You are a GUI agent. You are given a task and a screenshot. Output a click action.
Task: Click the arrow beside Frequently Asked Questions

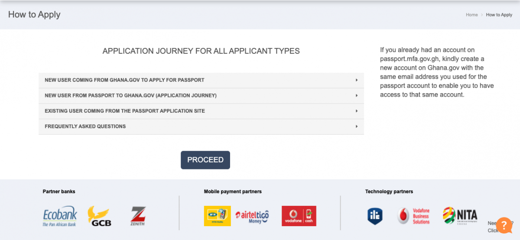tap(357, 126)
